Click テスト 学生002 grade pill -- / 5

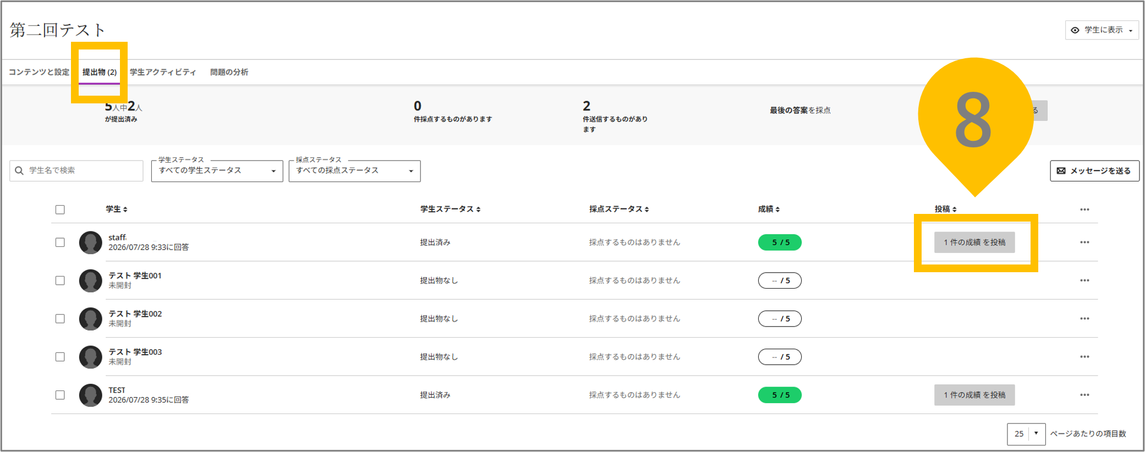point(780,319)
